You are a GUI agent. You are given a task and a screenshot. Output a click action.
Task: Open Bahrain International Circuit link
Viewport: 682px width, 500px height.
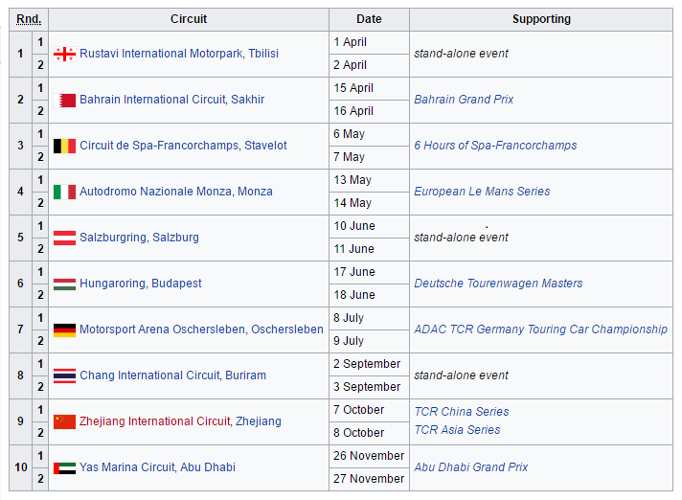[152, 100]
